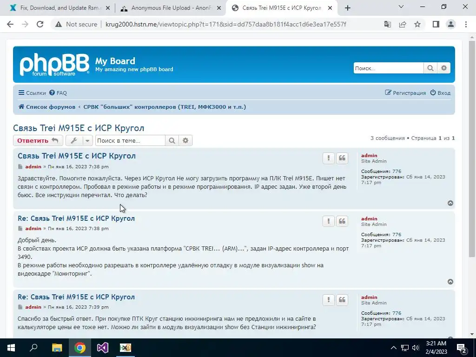
Task: Report the third post from 7:39 pm
Action: 329,300
